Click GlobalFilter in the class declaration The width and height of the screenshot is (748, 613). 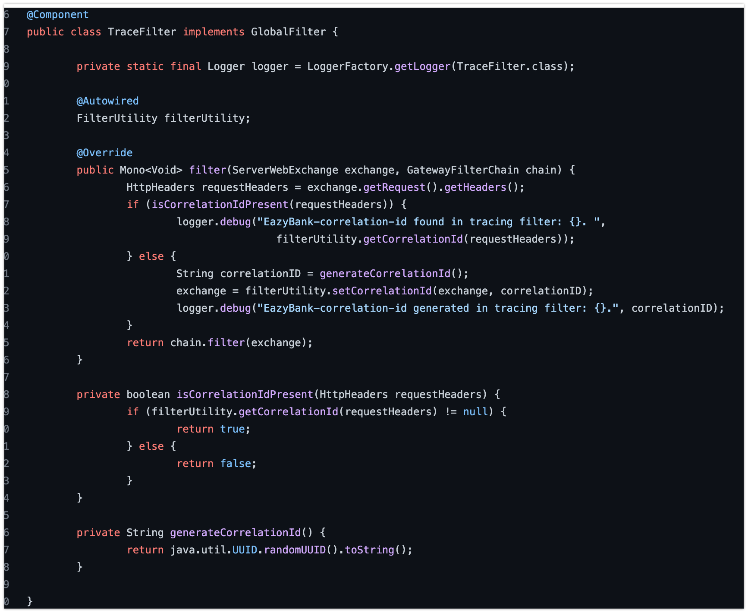(289, 32)
